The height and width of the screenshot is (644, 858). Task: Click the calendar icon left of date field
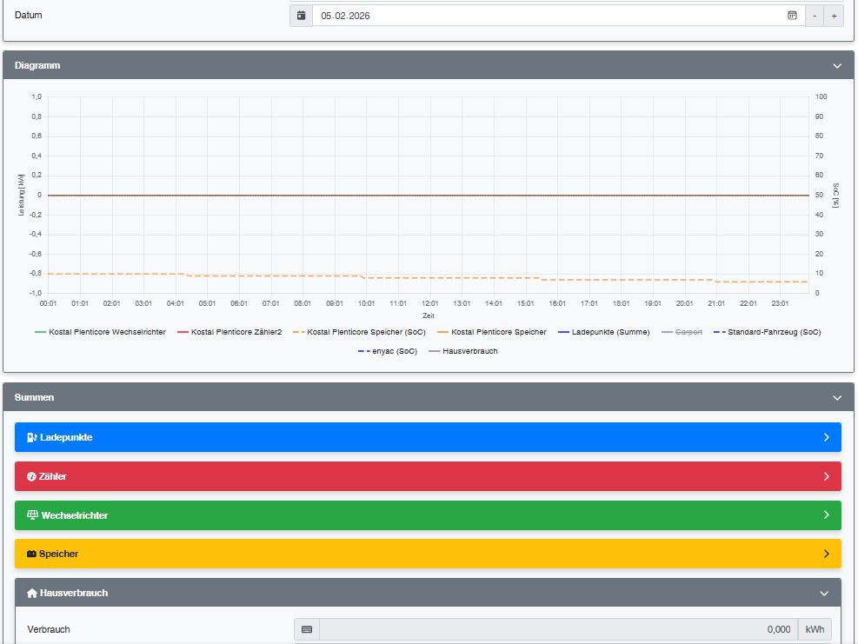[301, 16]
